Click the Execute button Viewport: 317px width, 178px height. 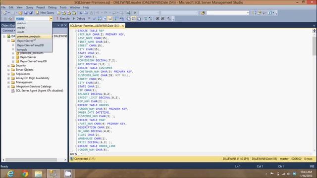(63, 19)
